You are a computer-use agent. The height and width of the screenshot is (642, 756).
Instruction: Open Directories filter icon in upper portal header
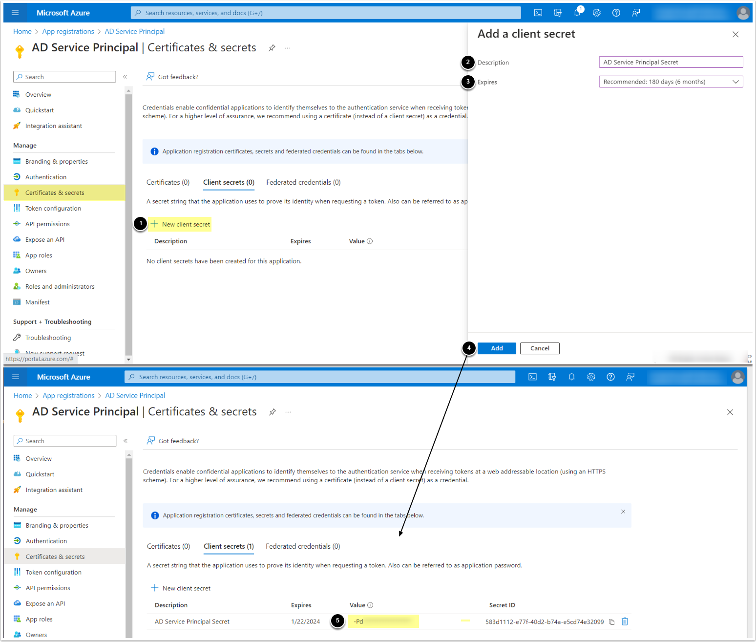[558, 13]
